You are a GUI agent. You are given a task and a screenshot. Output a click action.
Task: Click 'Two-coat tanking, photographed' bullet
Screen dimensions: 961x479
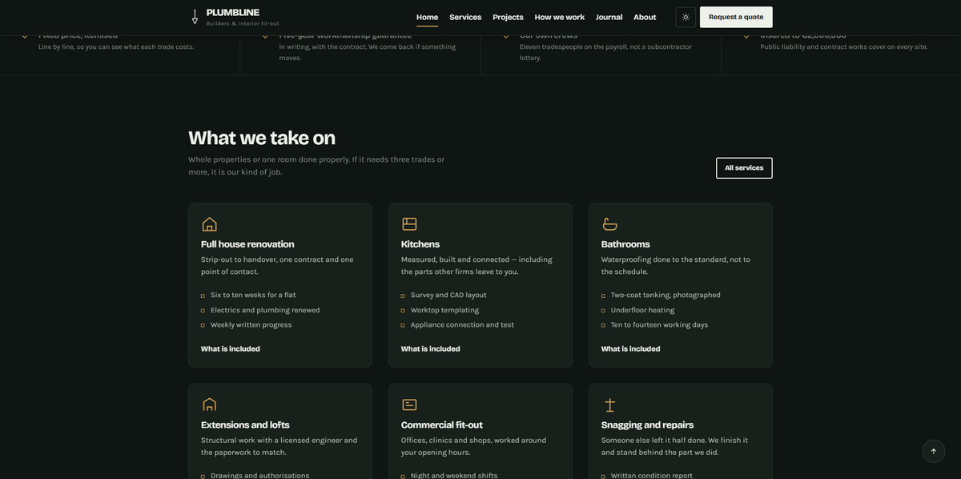click(665, 295)
